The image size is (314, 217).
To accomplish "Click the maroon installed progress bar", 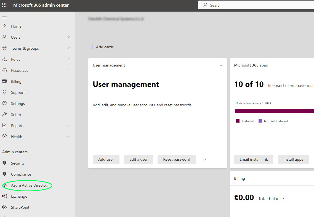I will (274, 111).
